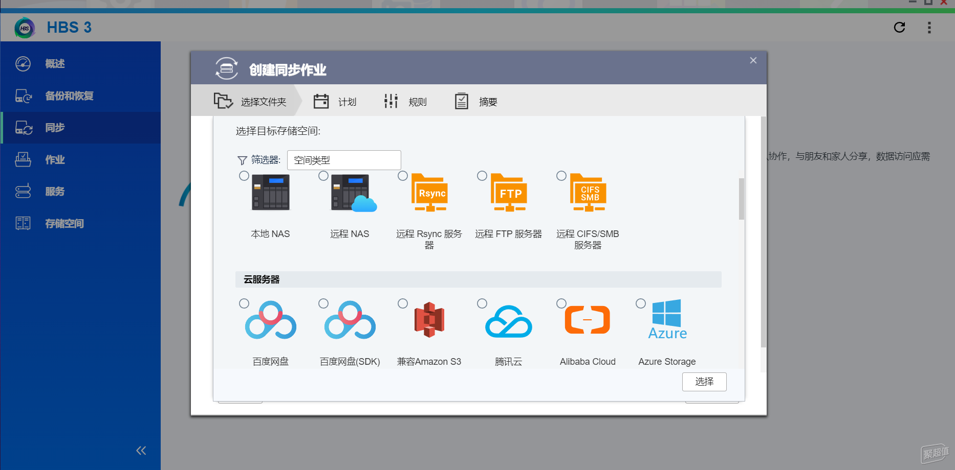
Task: Select the 腾讯云 radio button
Action: [x=482, y=303]
